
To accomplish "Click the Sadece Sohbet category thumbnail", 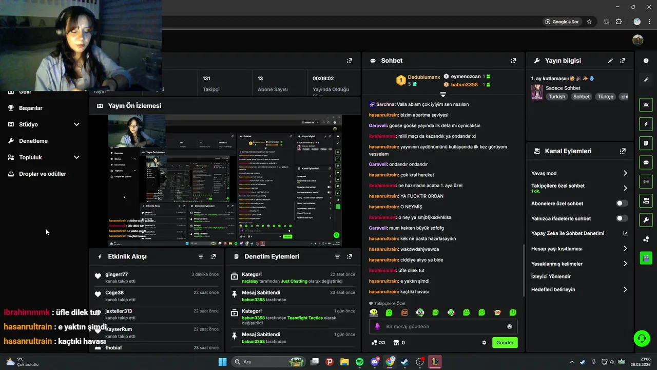I will (537, 92).
